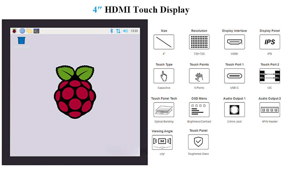Screen dimensions: 284x176
Task: Click the 'Resolution' heading
Action: point(199,31)
